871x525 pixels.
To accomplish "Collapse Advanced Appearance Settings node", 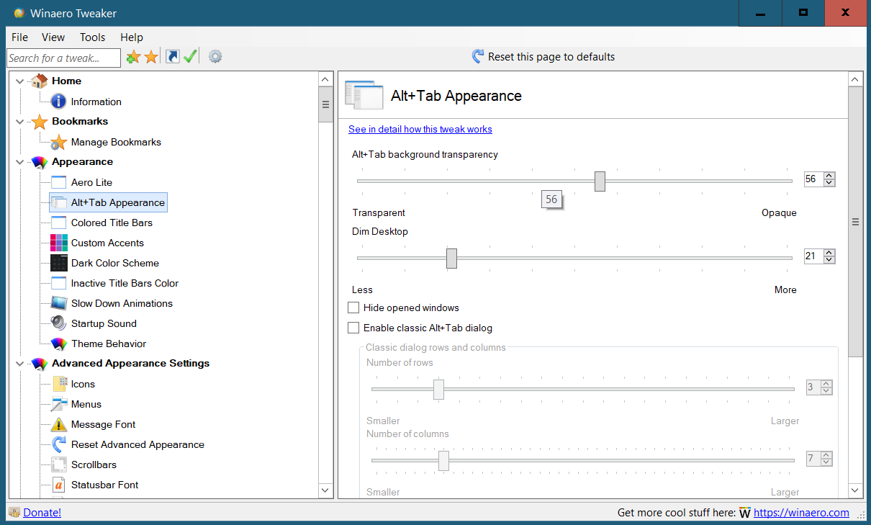I will (19, 364).
